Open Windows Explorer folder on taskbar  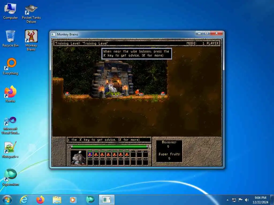tap(57, 200)
